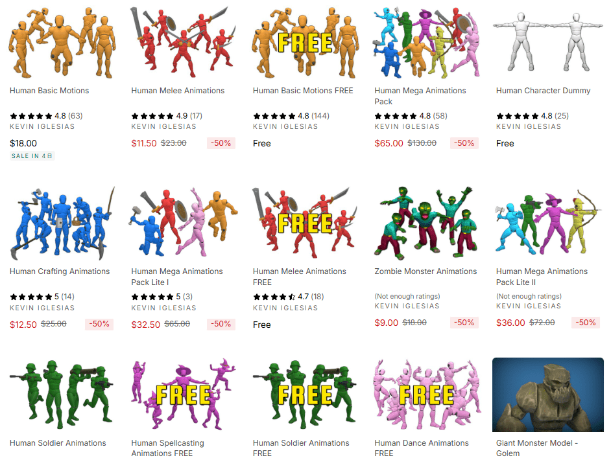Image resolution: width=611 pixels, height=458 pixels.
Task: Click the Kevin Iglesias publisher under Zombie Monster Animations
Action: click(407, 306)
